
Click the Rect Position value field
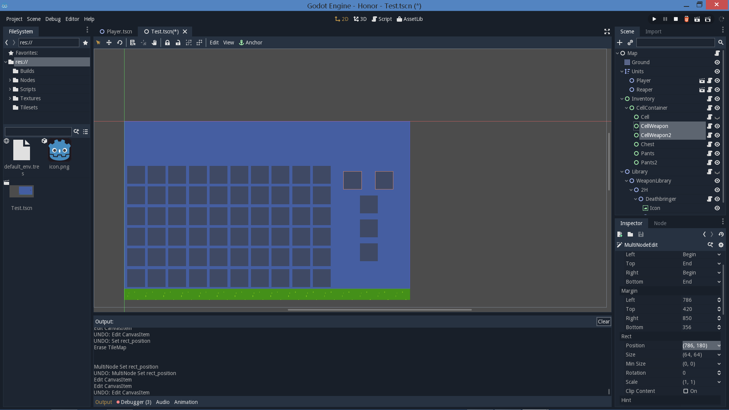pyautogui.click(x=699, y=345)
